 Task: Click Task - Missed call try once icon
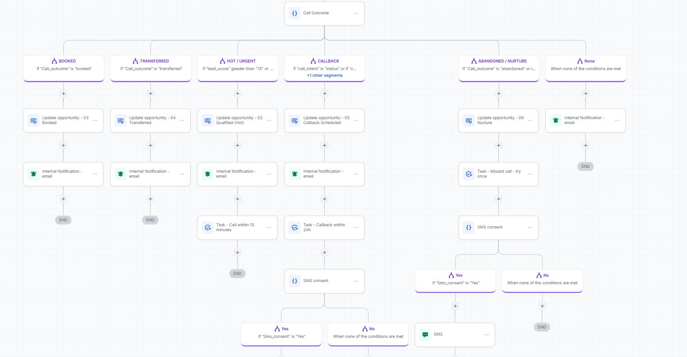(469, 174)
